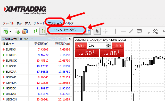Close the 気配値表示 panel
Screen dimensions: 165x101
click(70, 39)
